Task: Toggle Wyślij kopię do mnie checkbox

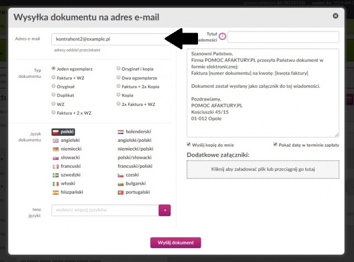Action: click(189, 145)
